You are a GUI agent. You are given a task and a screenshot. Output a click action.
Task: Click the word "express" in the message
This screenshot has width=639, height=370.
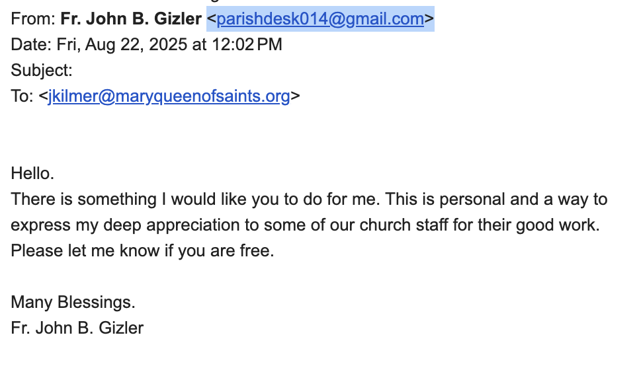[38, 225]
